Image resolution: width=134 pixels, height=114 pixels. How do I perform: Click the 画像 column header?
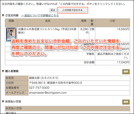click(x=11, y=21)
